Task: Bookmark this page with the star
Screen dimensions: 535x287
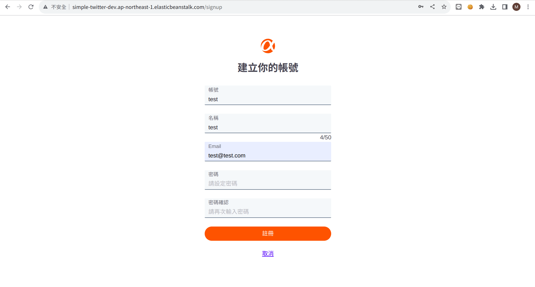Action: pos(444,7)
